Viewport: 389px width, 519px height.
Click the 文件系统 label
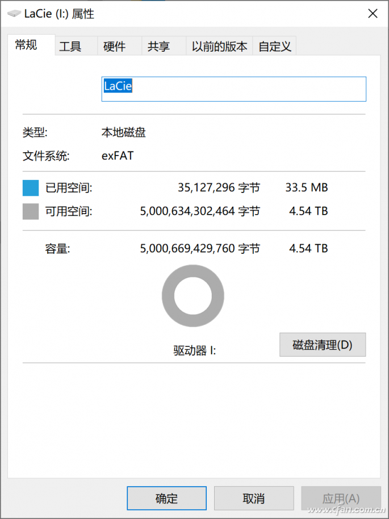(46, 156)
